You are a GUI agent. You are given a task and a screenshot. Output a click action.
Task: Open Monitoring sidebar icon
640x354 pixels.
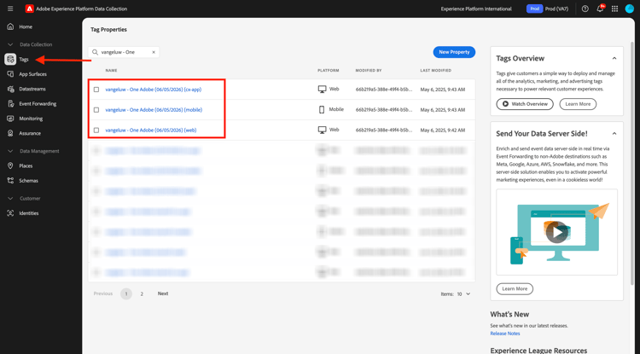(x=10, y=119)
